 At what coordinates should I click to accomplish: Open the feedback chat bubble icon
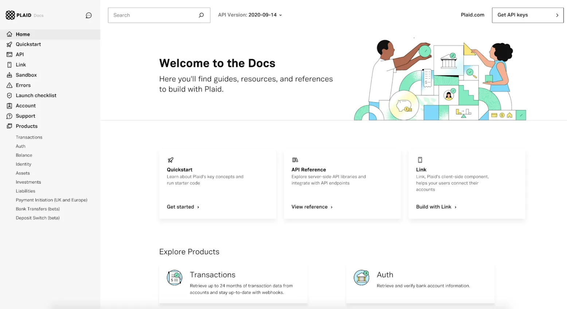(x=89, y=15)
